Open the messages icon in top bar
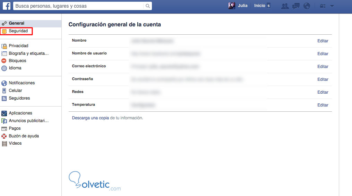This screenshot has height=196, width=352. (296, 6)
